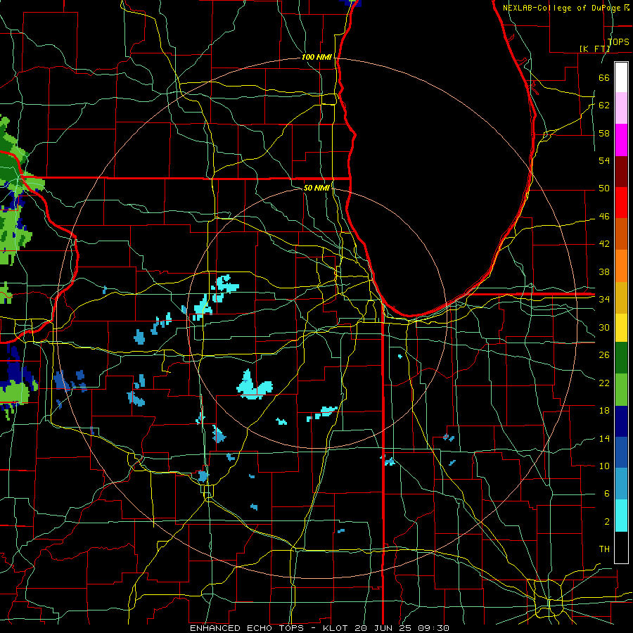
Task: Click the 46 legend value label
Action: 604,216
